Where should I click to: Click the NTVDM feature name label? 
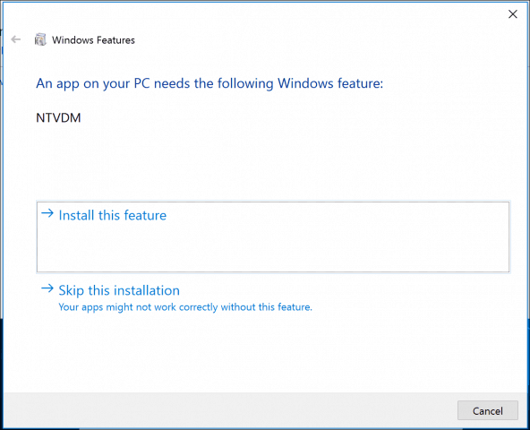coord(58,117)
